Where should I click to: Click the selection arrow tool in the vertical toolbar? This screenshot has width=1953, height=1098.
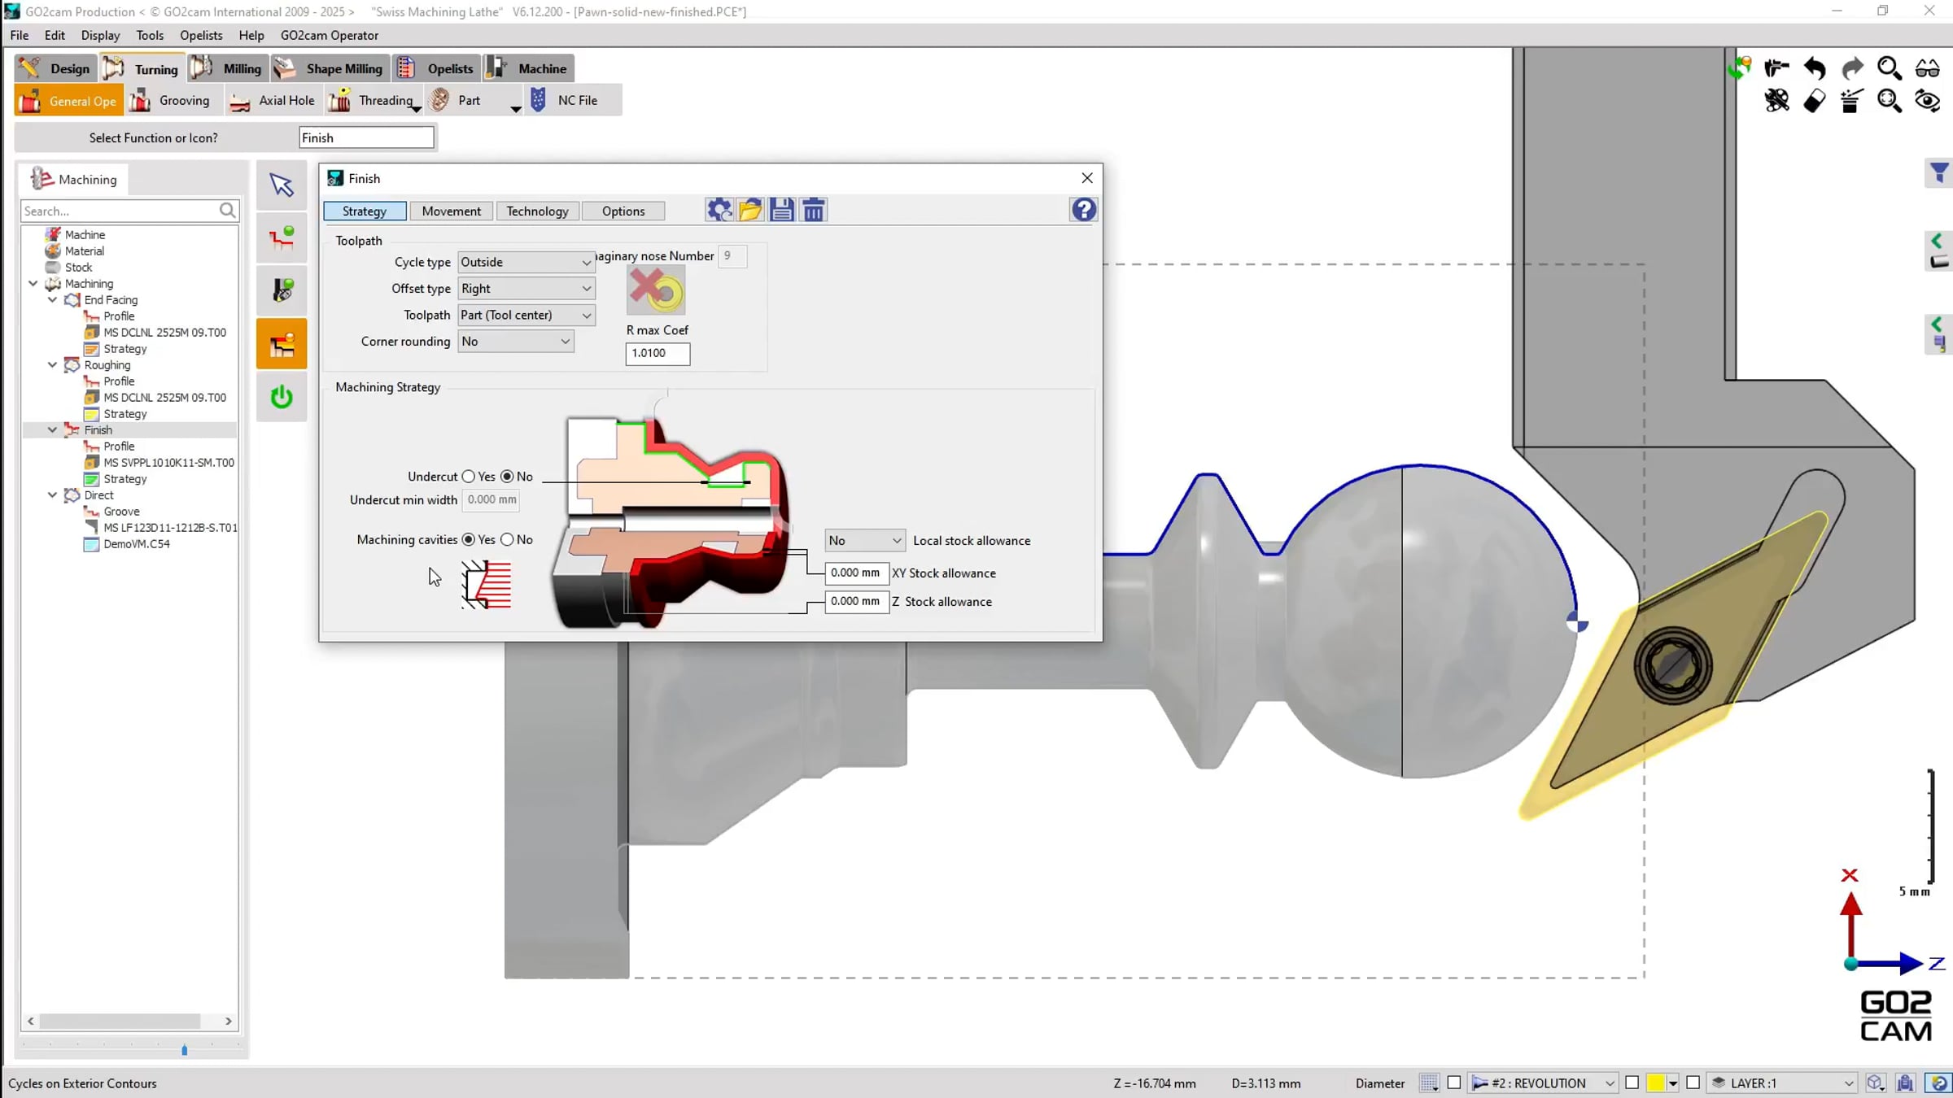tap(282, 185)
